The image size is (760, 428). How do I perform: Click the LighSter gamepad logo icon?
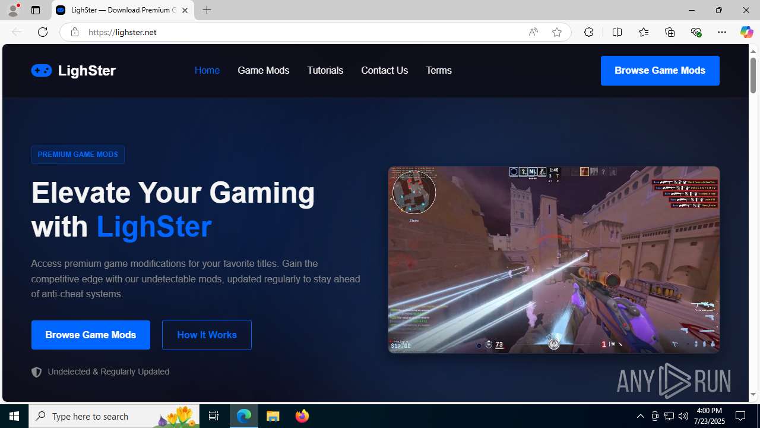tap(42, 70)
